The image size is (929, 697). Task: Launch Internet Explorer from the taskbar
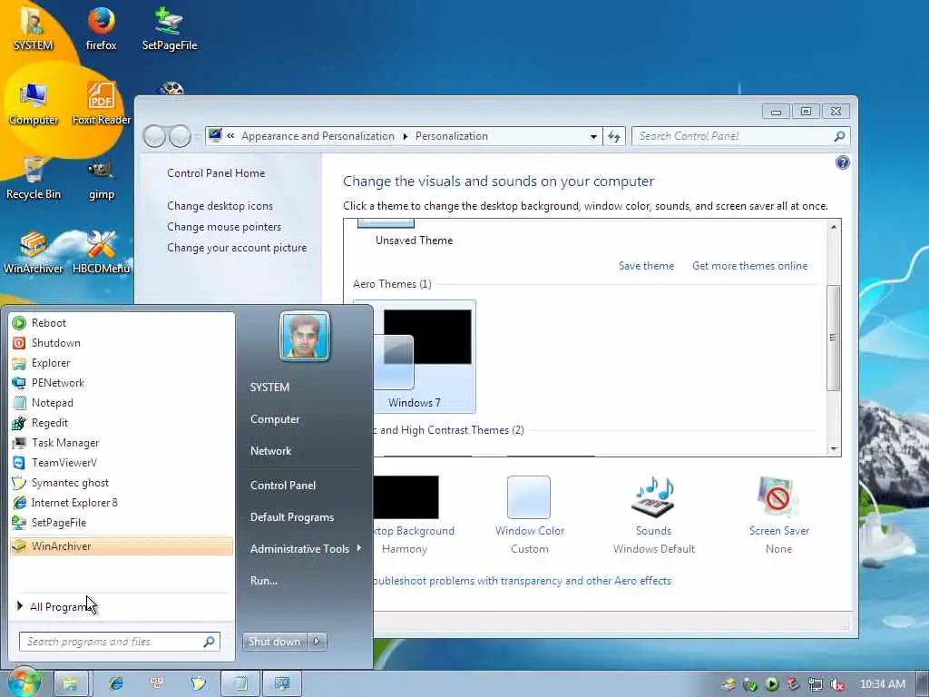pyautogui.click(x=115, y=683)
